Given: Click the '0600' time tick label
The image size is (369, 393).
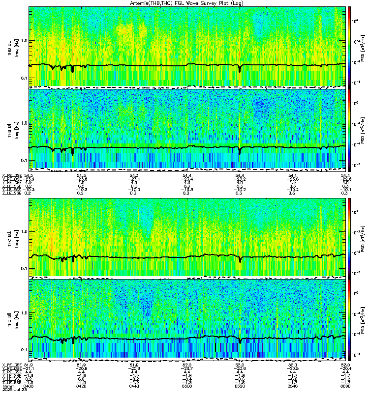Looking at the screenshot, I should [345, 386].
